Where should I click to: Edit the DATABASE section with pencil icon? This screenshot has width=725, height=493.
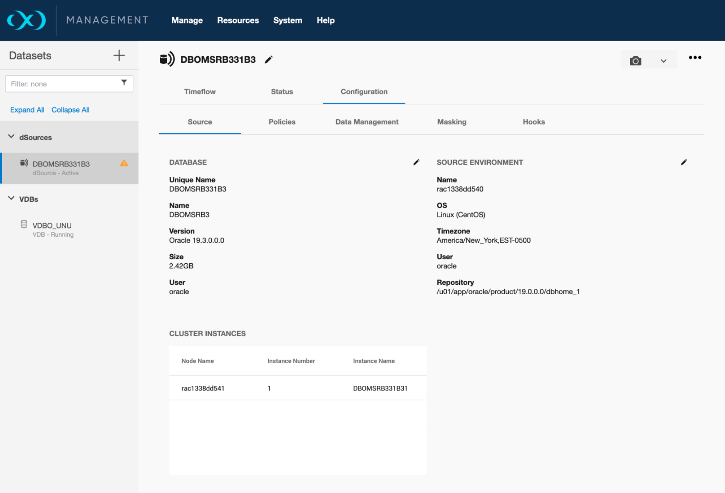[416, 162]
